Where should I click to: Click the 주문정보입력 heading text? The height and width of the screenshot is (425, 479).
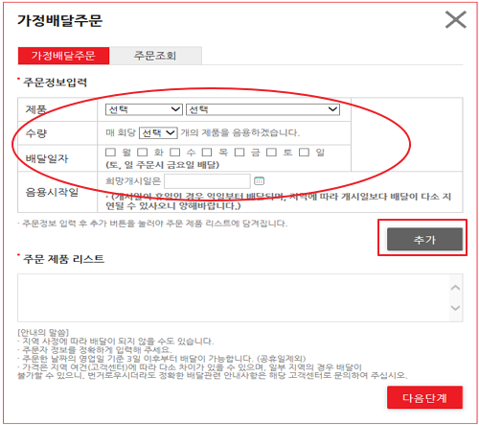pos(55,83)
